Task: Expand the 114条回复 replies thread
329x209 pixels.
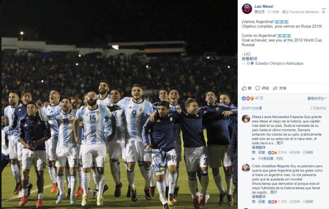Action: pyautogui.click(x=265, y=159)
